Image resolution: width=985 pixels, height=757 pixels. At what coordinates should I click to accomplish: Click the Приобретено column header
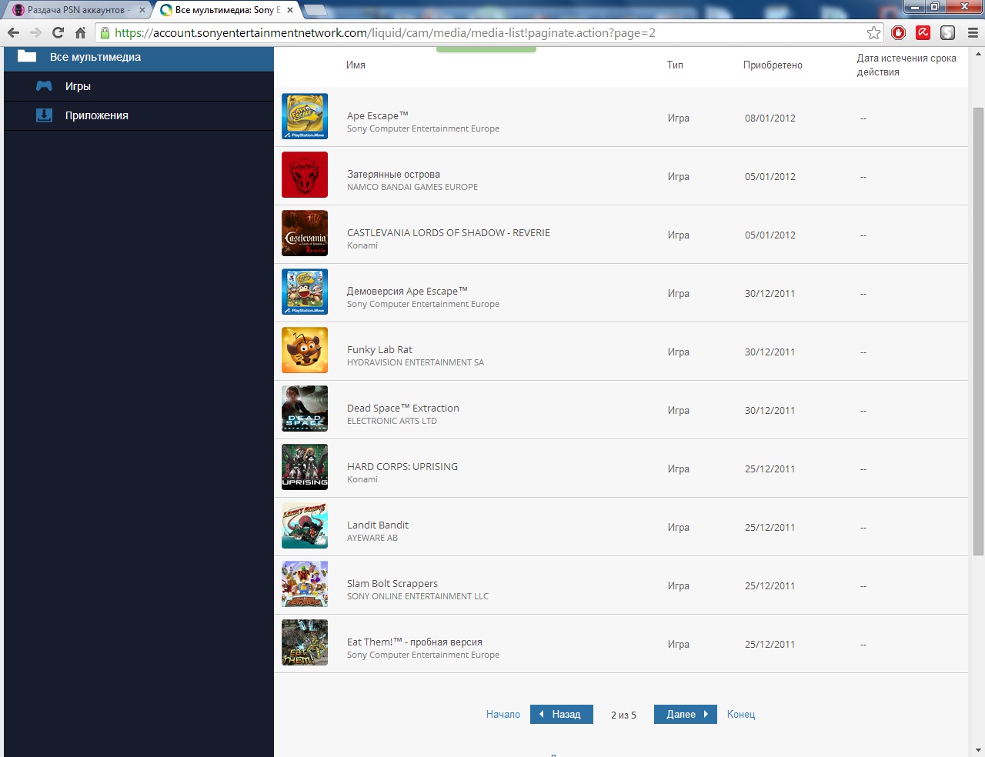click(773, 65)
